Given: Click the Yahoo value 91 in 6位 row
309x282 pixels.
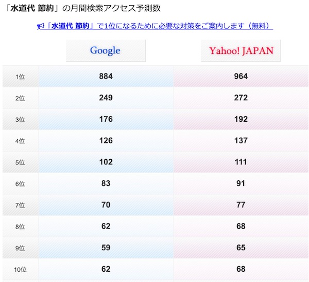Looking at the screenshot, I should tap(241, 183).
